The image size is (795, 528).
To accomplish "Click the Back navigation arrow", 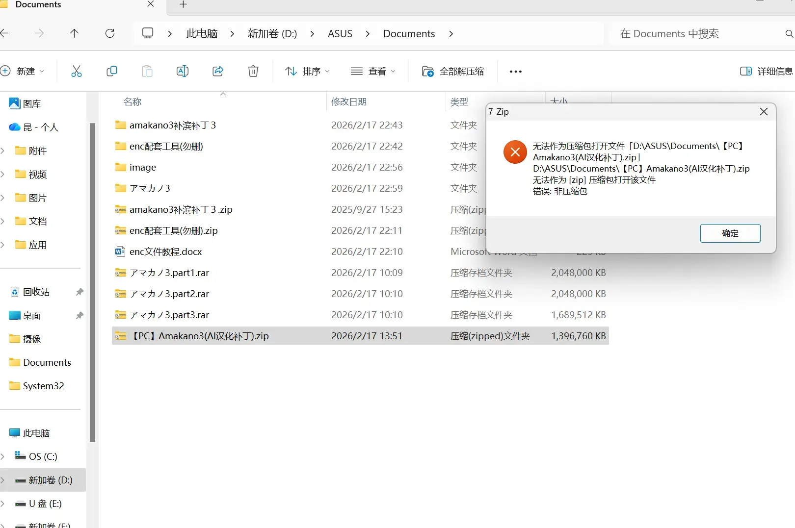I will 4,33.
